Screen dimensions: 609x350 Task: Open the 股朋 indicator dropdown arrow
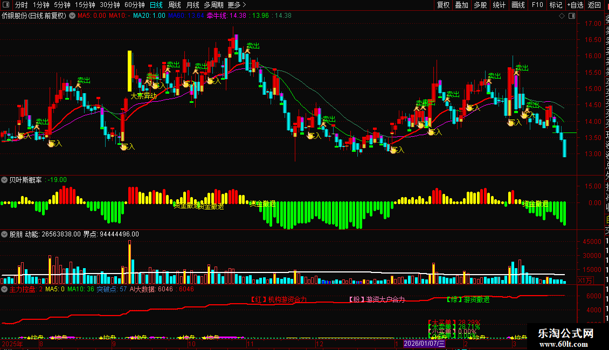[4, 234]
